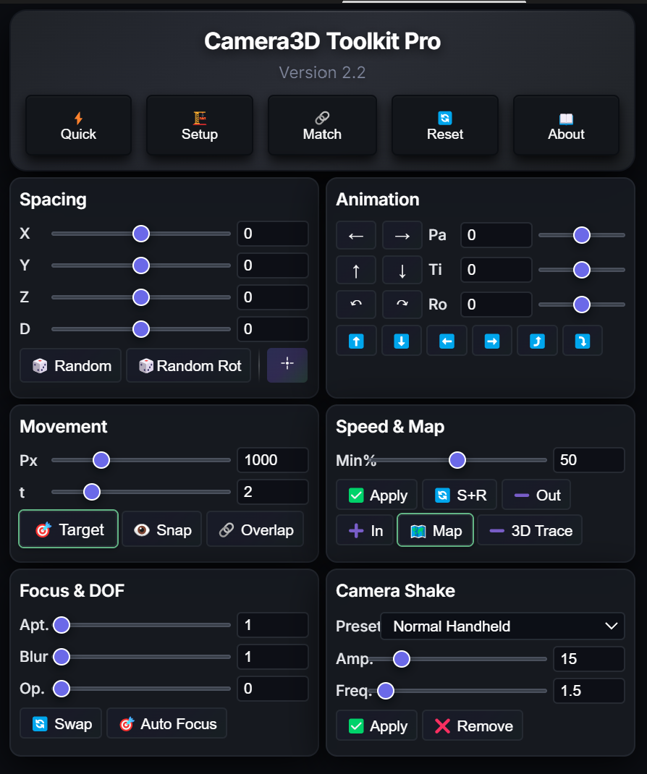The height and width of the screenshot is (774, 647).
Task: Open the Quick menu at the top
Action: 78,125
